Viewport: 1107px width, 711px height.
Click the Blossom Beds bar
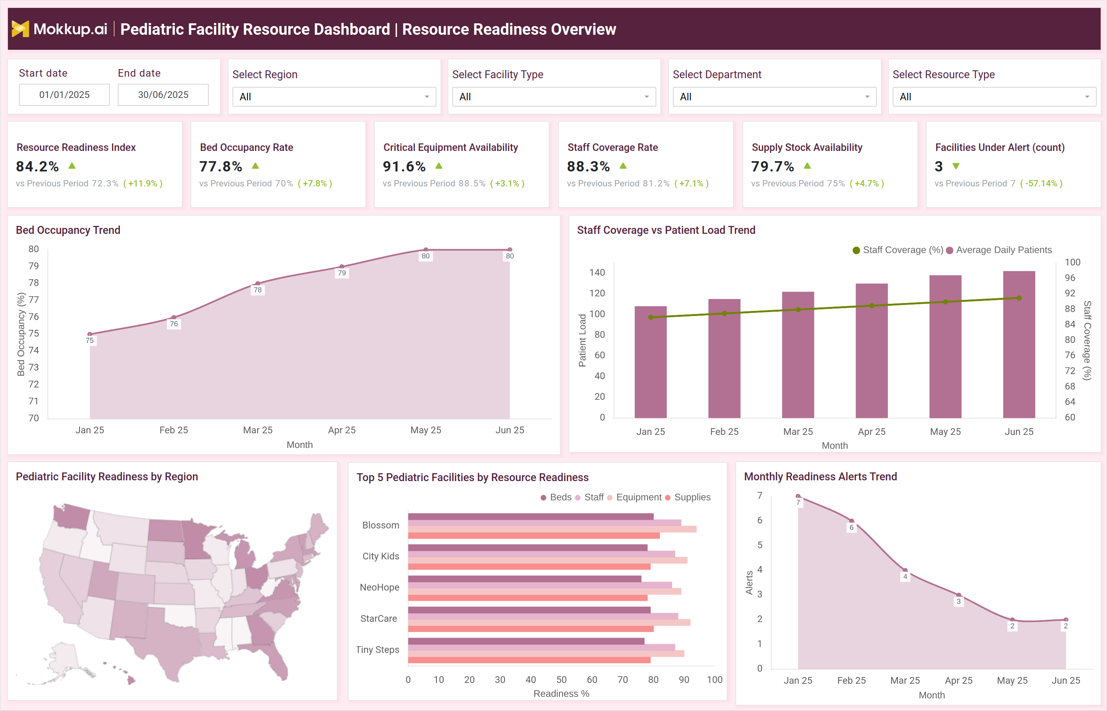click(531, 517)
